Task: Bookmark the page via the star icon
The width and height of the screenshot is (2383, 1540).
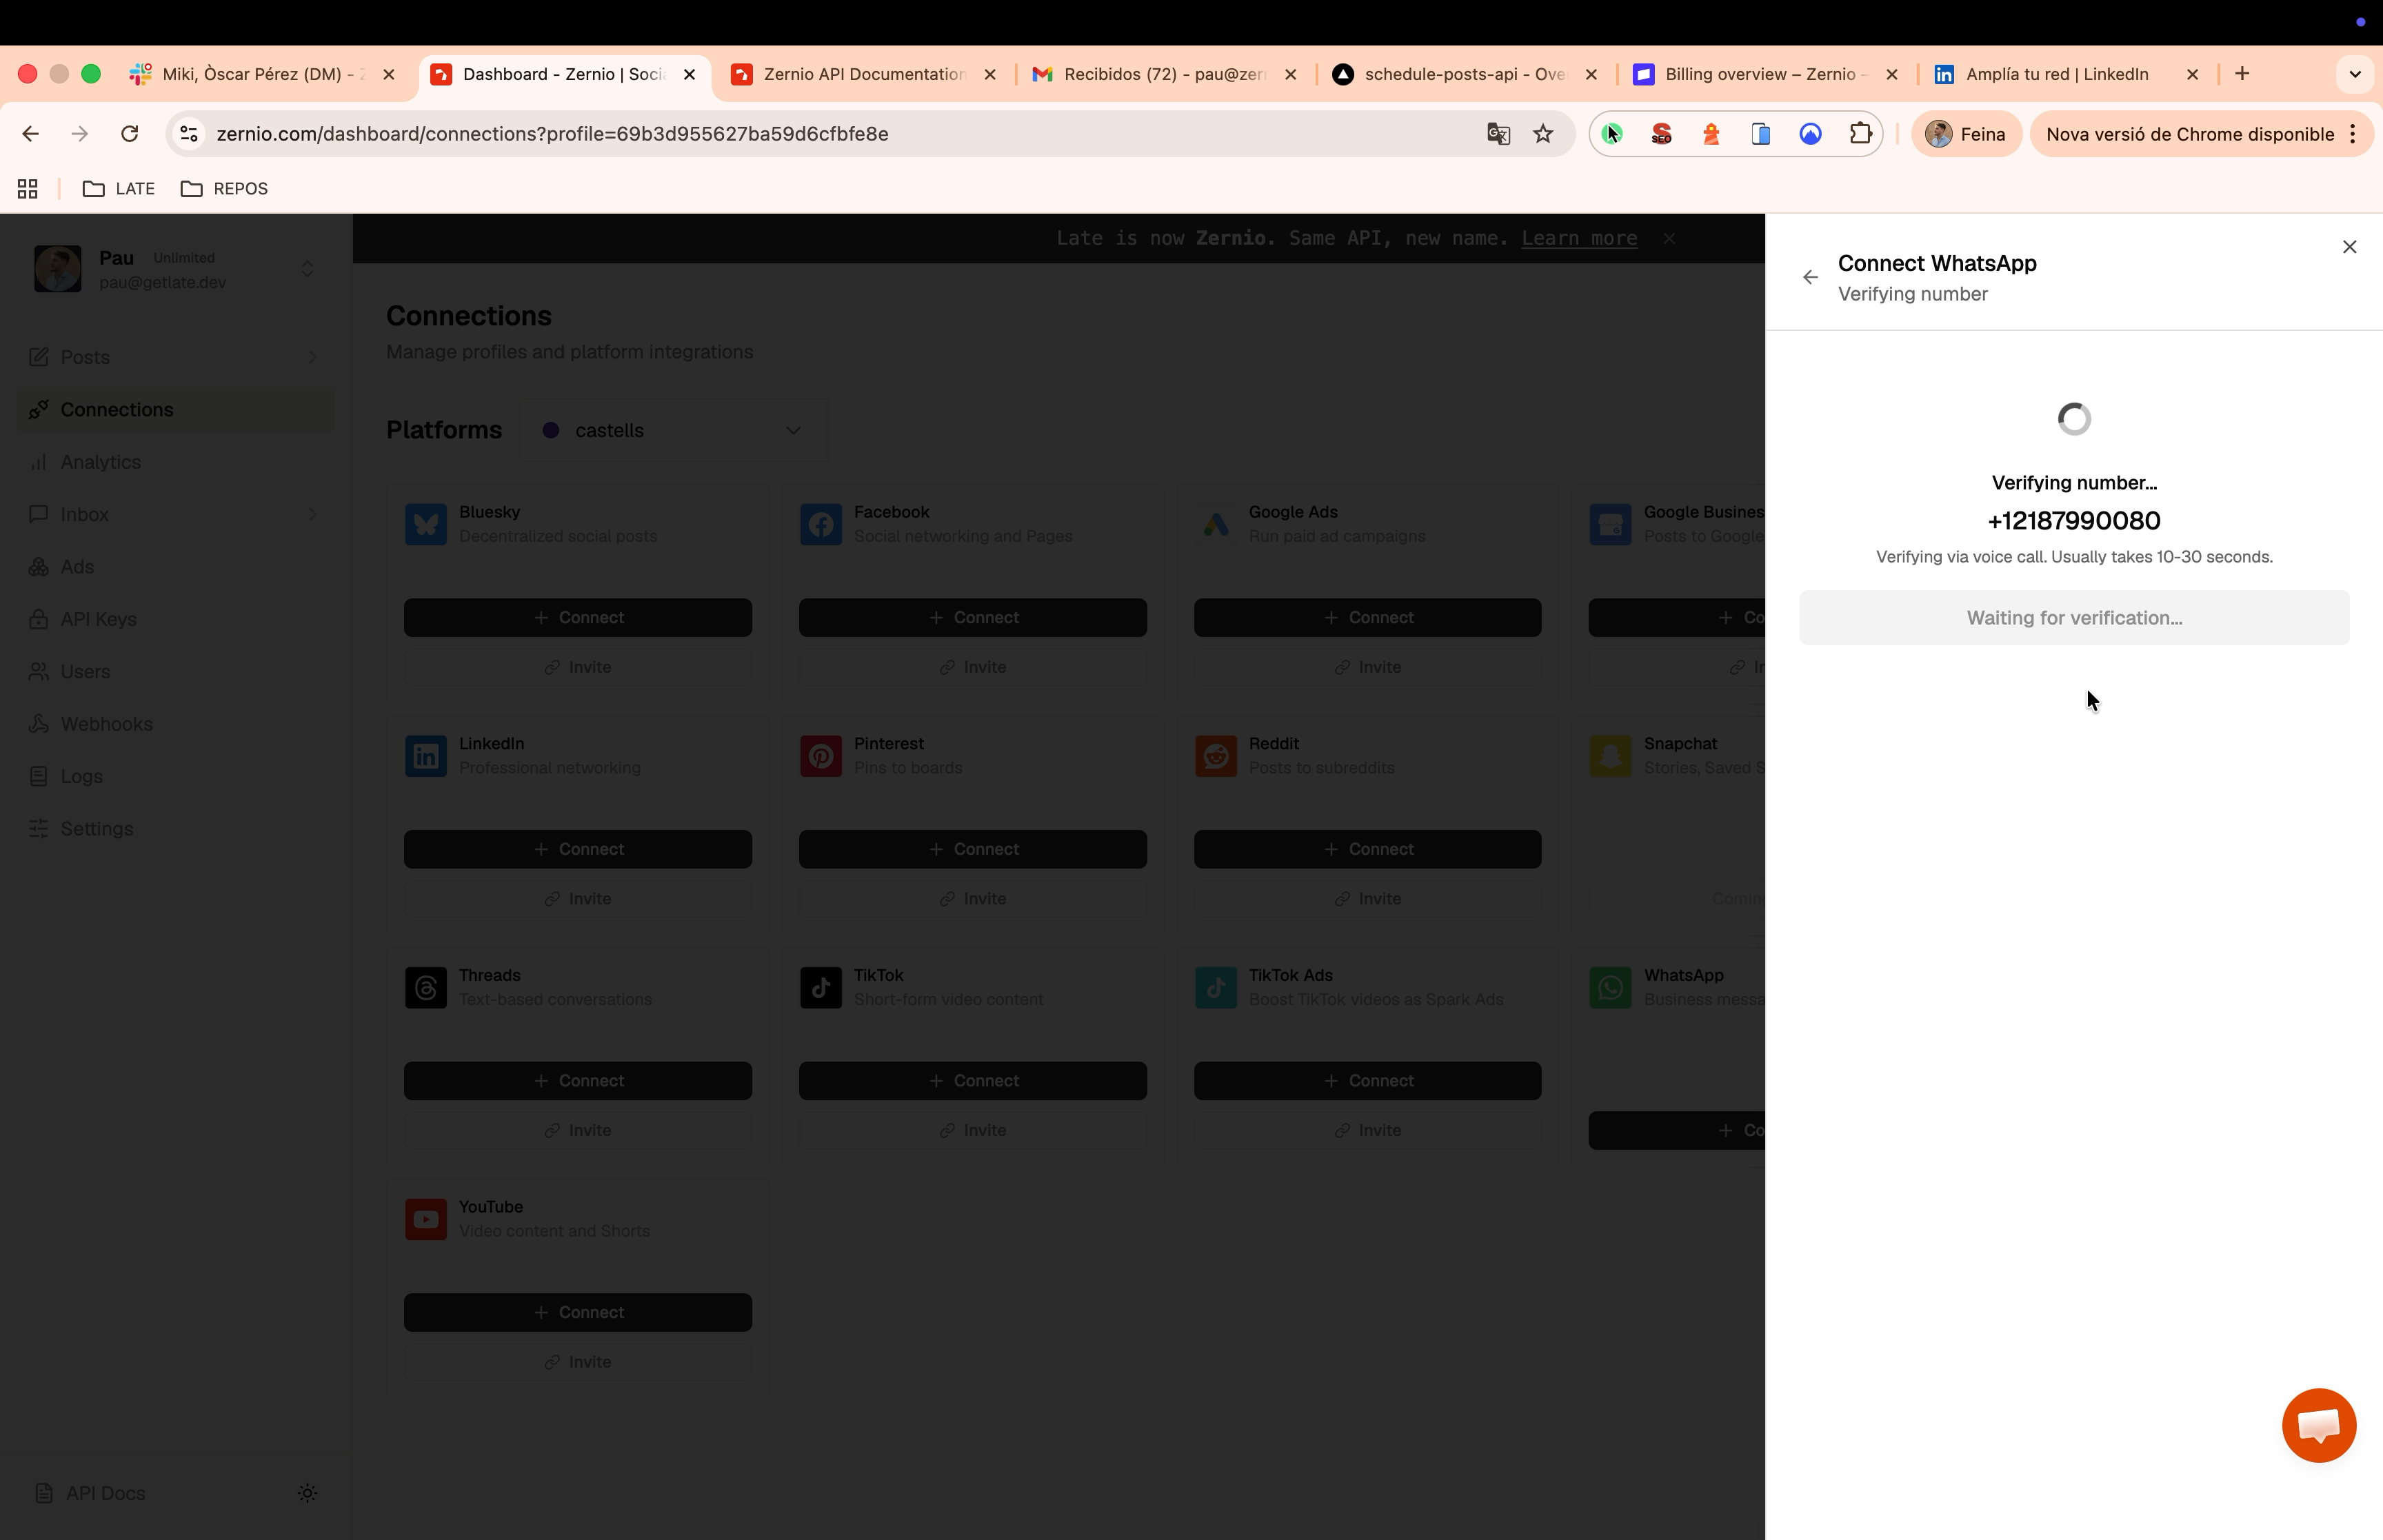Action: pos(1543,133)
